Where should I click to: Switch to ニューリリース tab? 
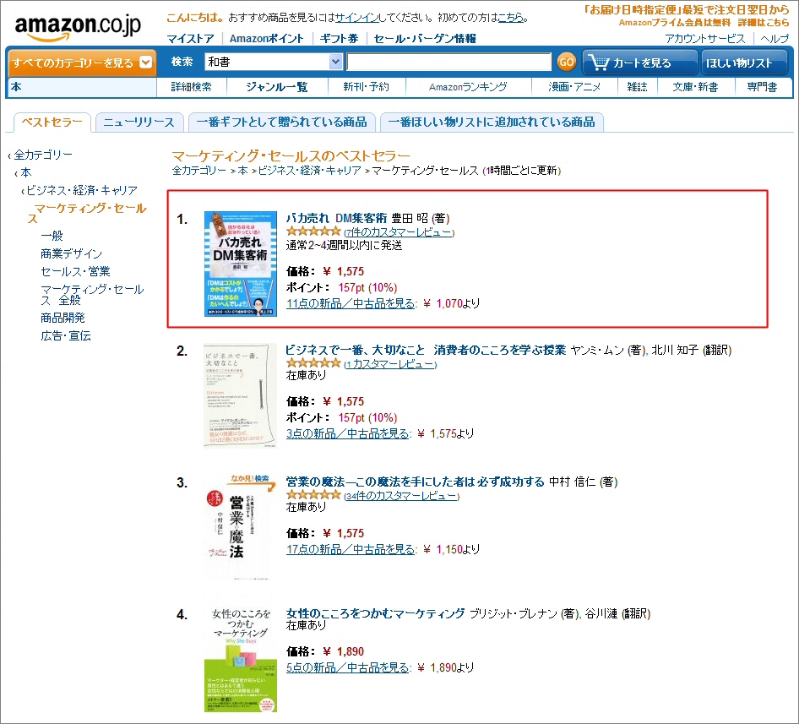[x=139, y=122]
